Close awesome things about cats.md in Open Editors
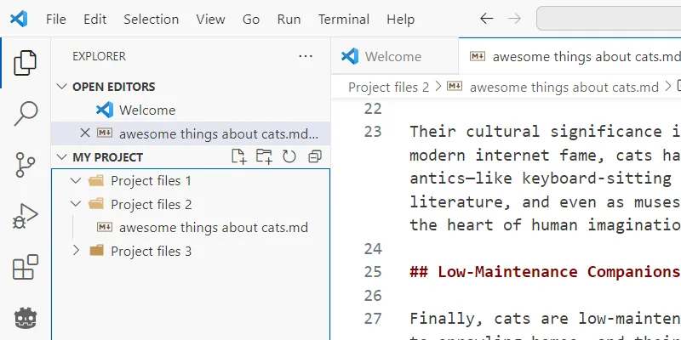The width and height of the screenshot is (681, 340). click(84, 133)
